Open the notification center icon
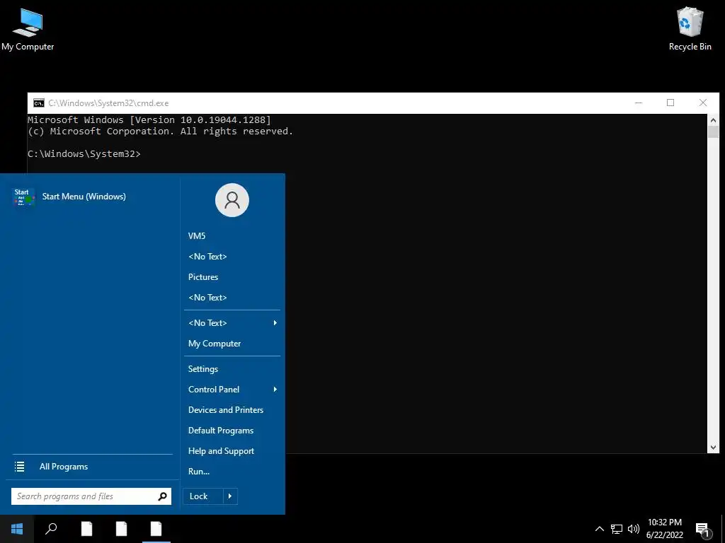The height and width of the screenshot is (543, 725). (x=703, y=530)
